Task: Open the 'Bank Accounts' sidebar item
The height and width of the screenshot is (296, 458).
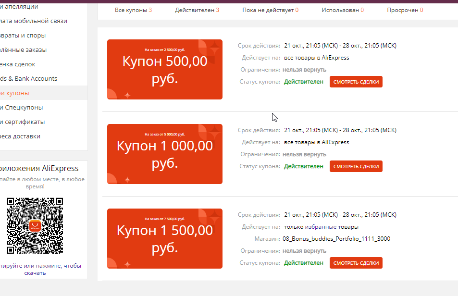Action: tap(28, 78)
